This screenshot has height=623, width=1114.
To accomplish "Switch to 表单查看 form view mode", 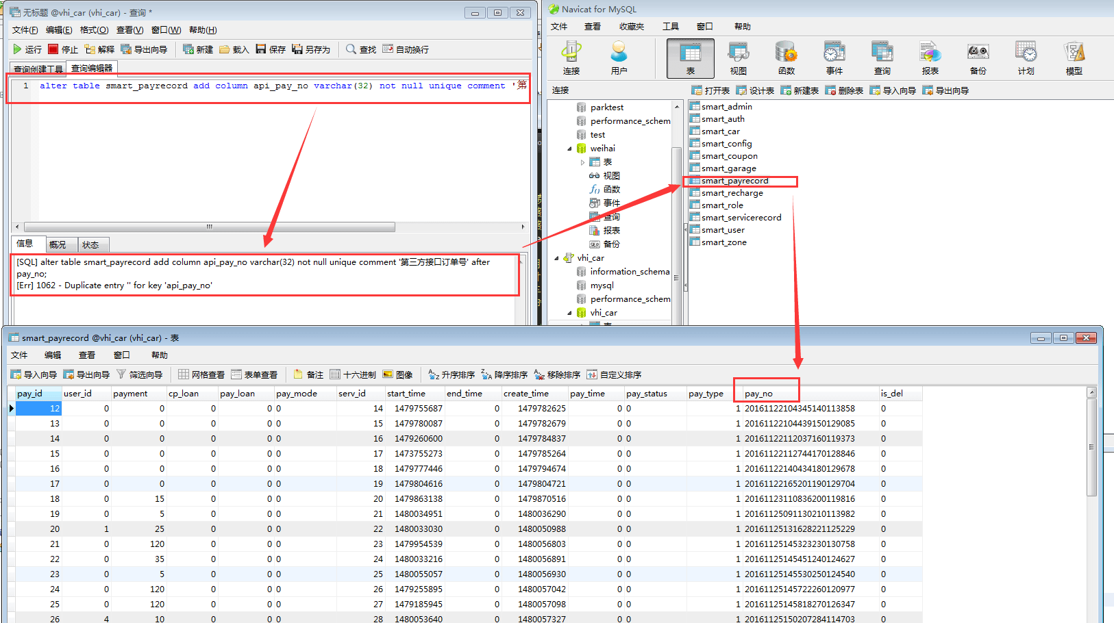I will (256, 374).
